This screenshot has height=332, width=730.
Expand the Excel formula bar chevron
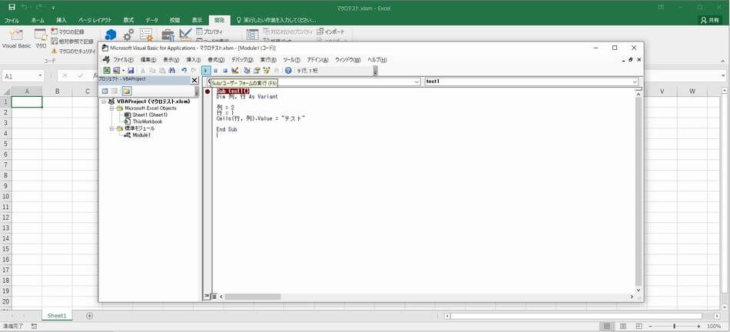723,75
